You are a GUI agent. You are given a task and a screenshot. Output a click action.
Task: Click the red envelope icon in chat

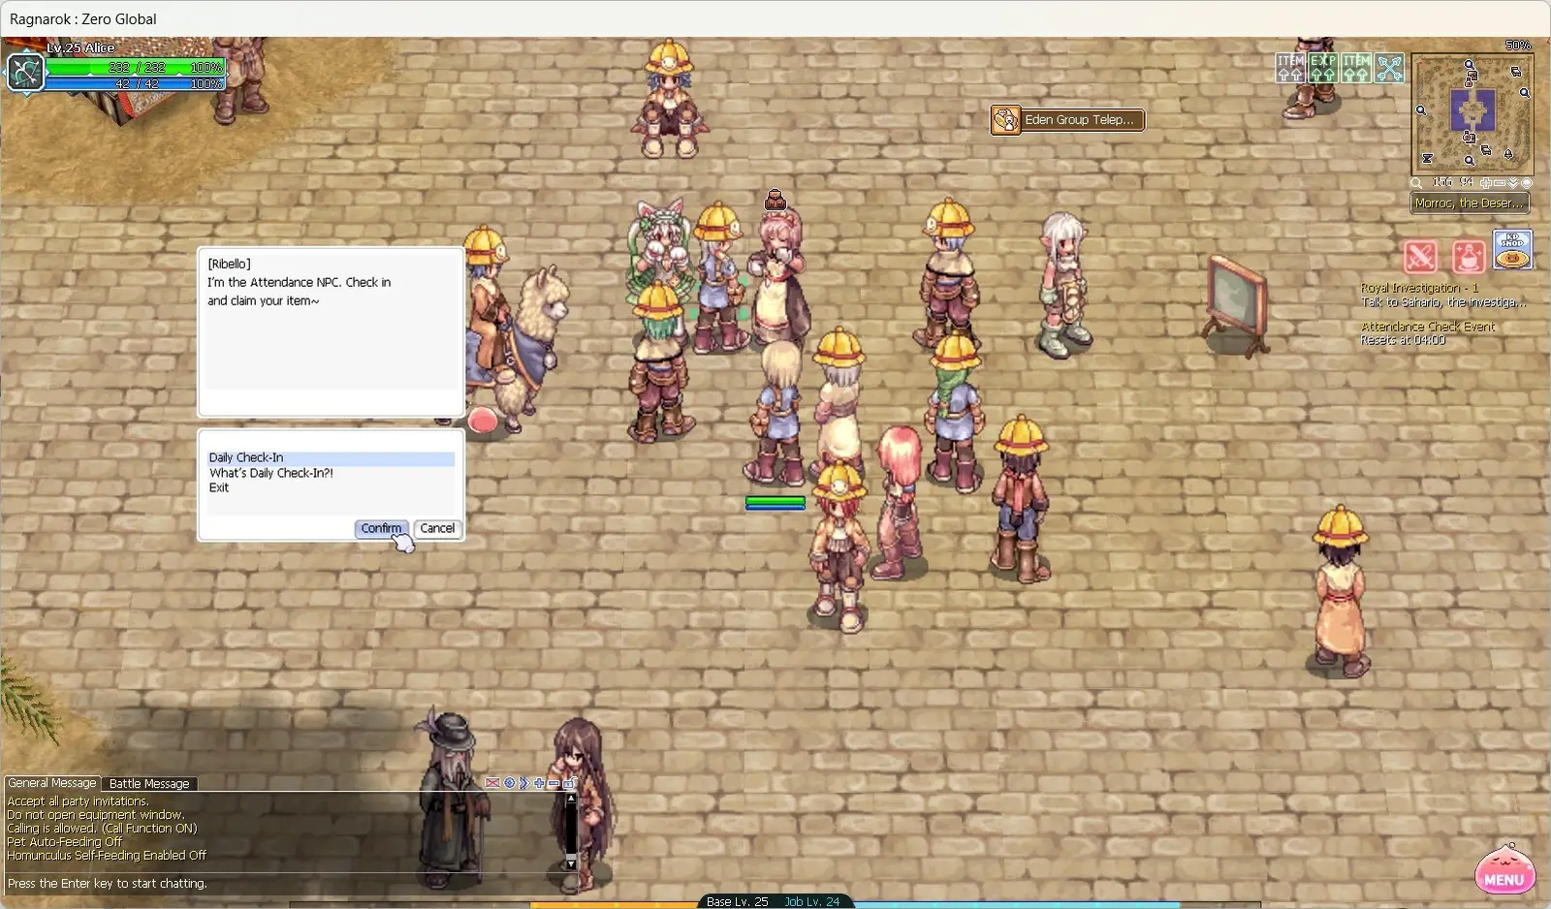[492, 783]
